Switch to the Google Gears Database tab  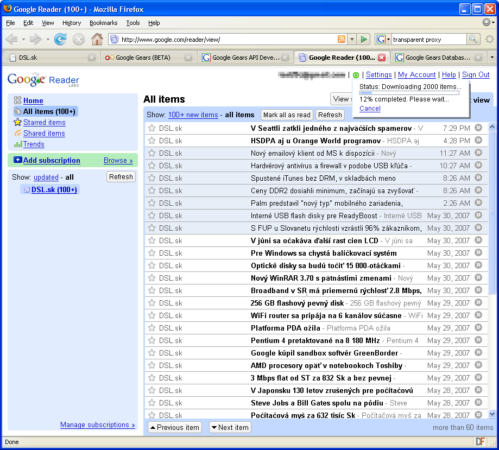click(x=439, y=58)
